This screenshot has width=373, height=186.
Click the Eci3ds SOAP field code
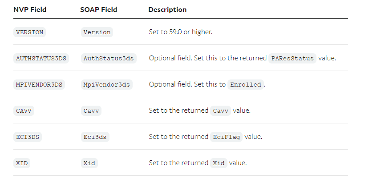95,137
